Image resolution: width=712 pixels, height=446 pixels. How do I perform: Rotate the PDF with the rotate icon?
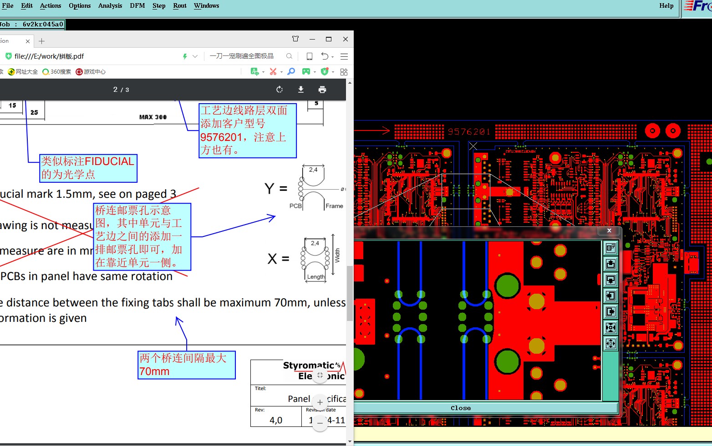[280, 90]
